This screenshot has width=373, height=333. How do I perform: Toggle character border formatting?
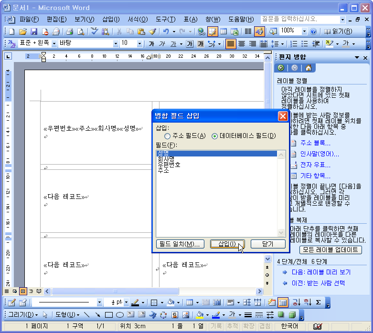coord(190,44)
